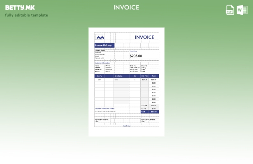Click the Word document icon
253x164 pixels.
click(242, 10)
